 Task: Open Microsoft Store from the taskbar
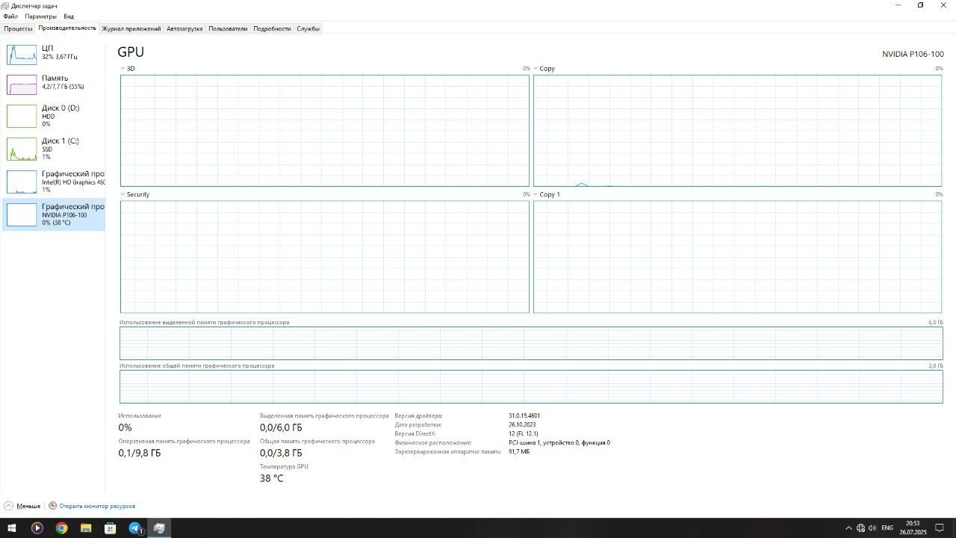coord(111,528)
